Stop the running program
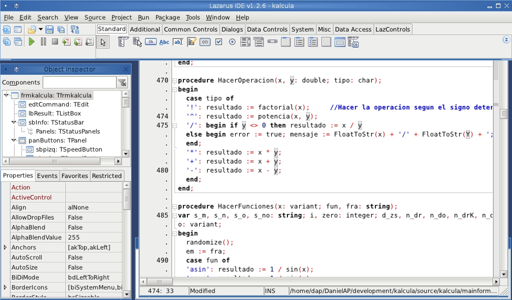This screenshot has height=300, width=512. 55,42
